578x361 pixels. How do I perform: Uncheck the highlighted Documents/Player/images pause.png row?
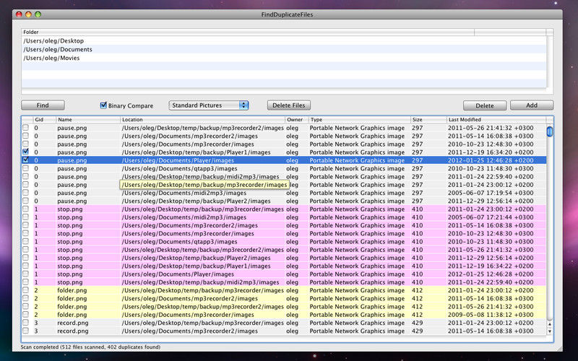pos(26,160)
